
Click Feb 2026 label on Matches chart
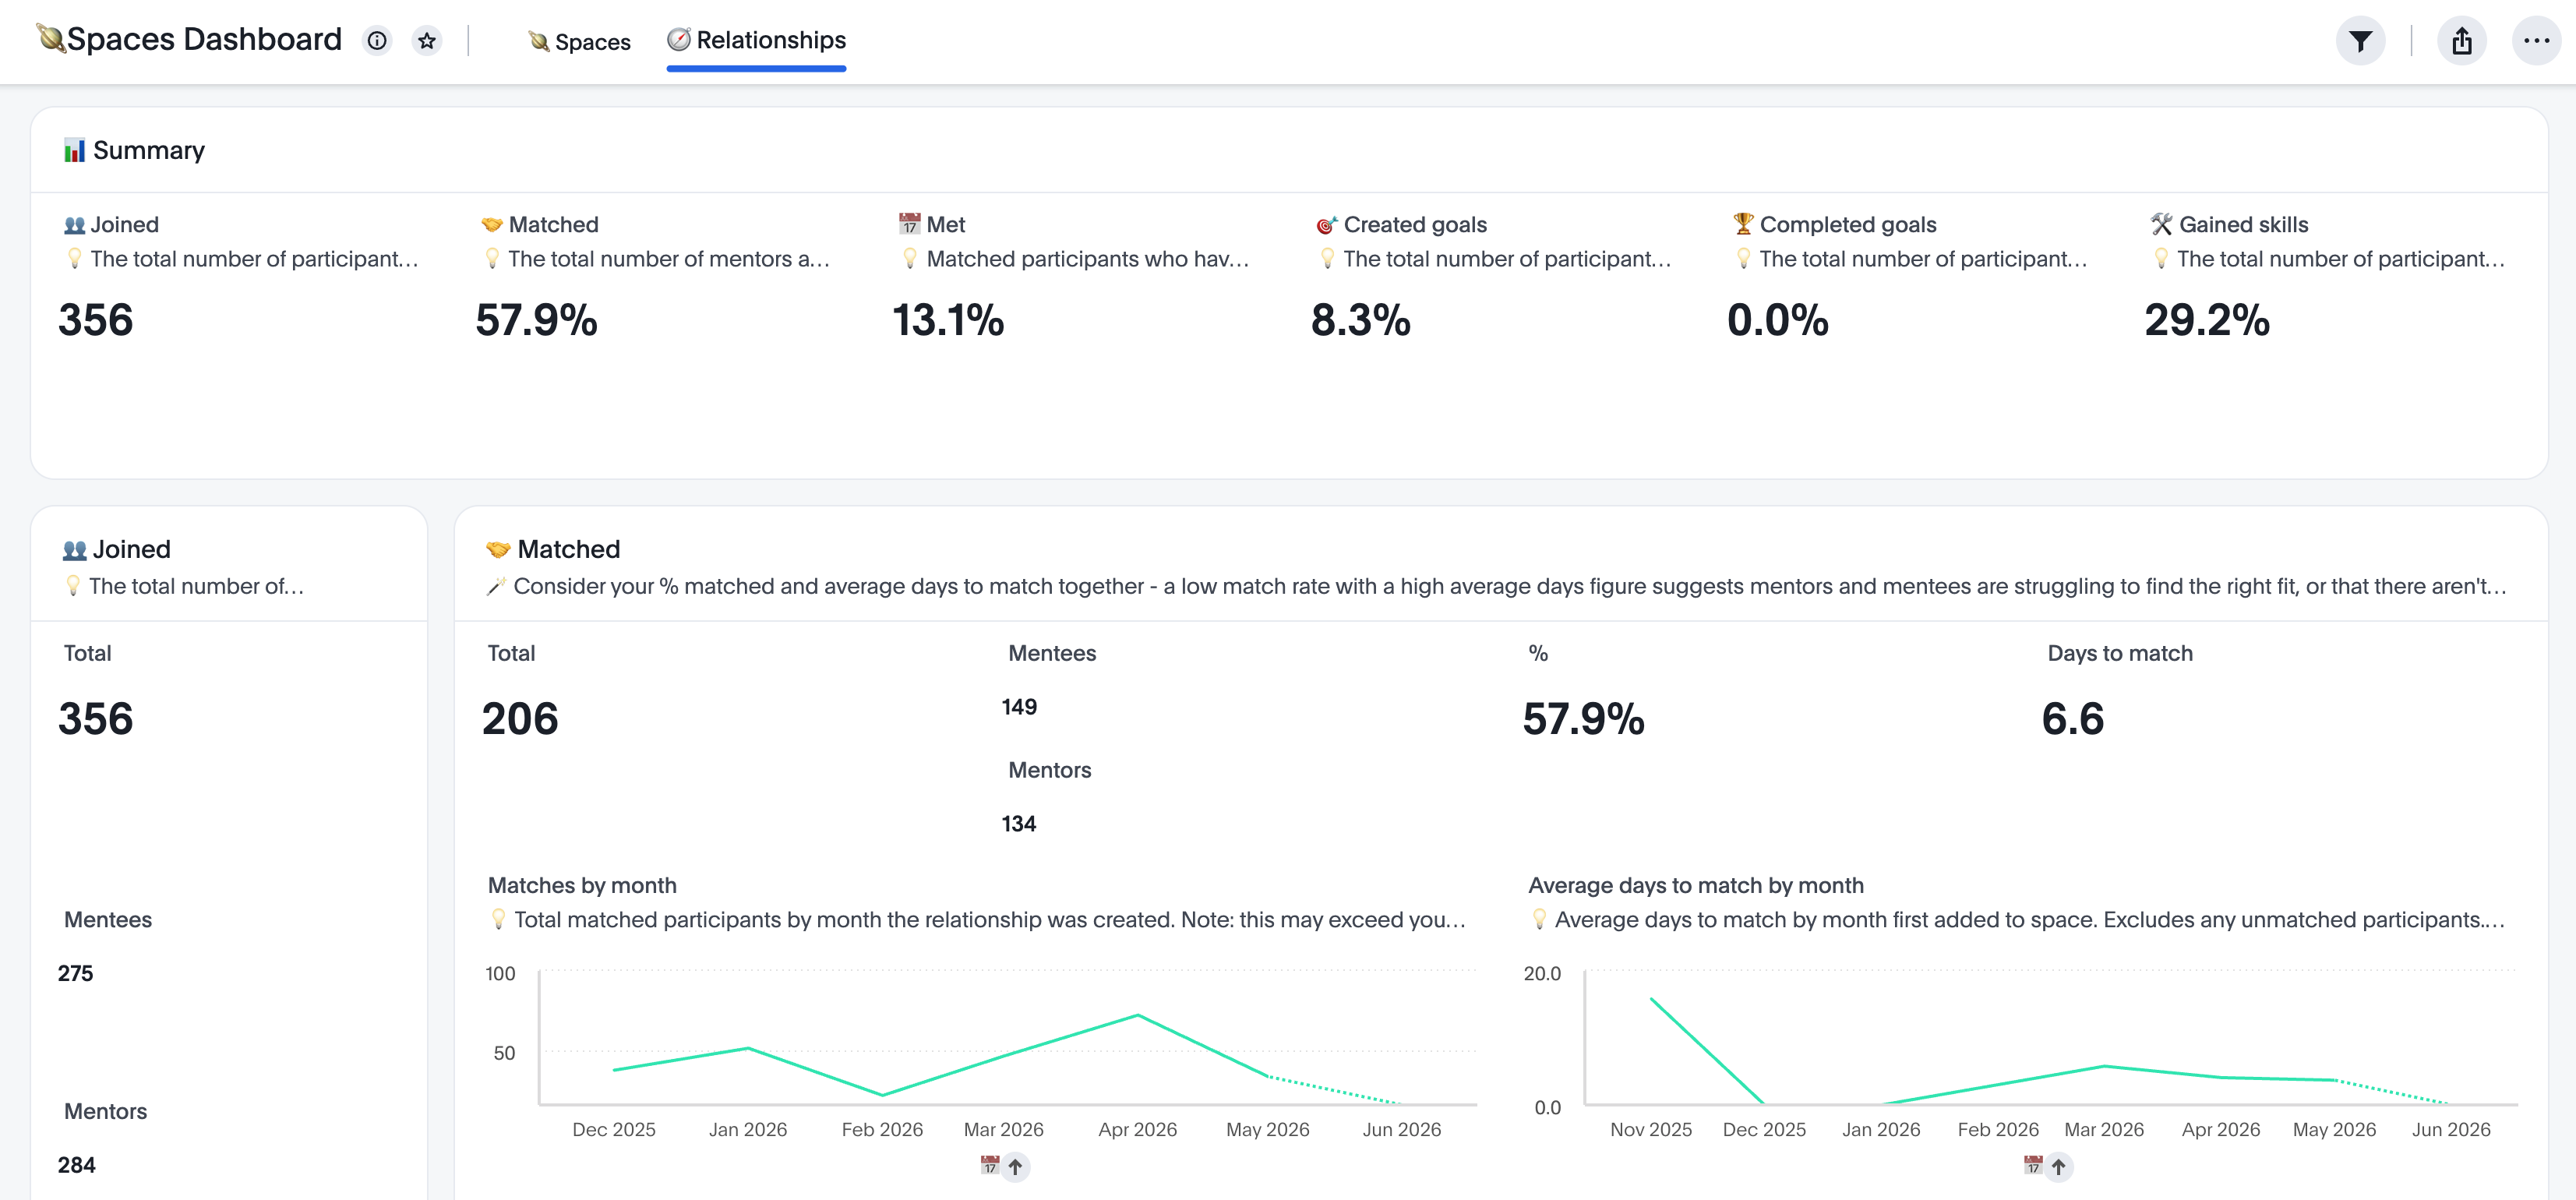point(882,1130)
